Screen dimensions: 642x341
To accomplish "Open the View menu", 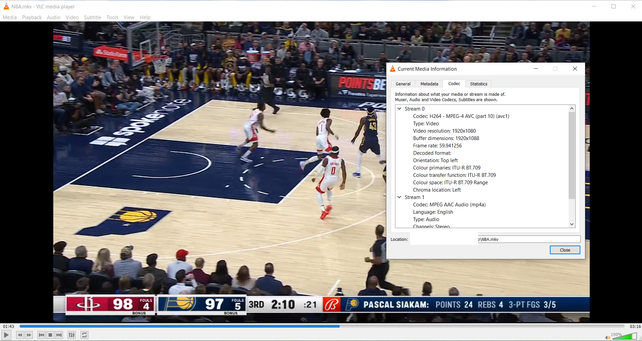I will click(x=129, y=17).
